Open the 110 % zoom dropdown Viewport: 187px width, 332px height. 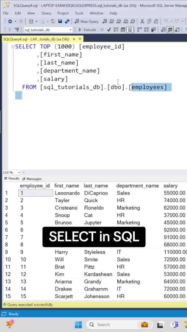(19, 172)
